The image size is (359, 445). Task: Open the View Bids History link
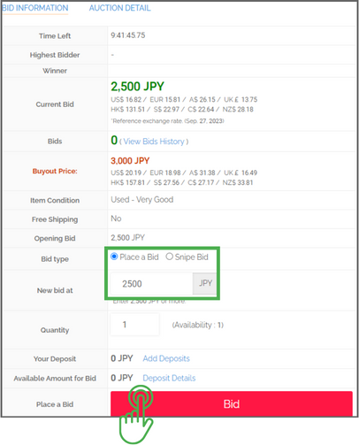tap(154, 142)
